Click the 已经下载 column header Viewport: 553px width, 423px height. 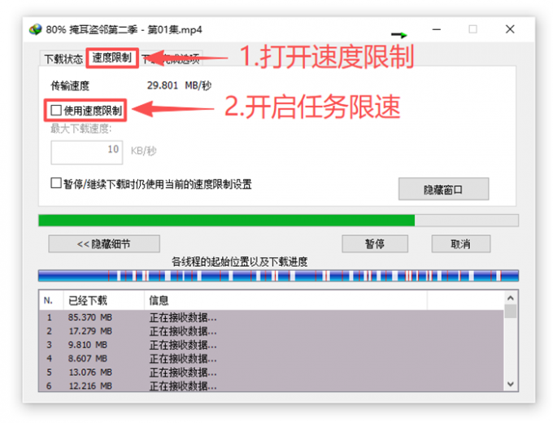[104, 300]
